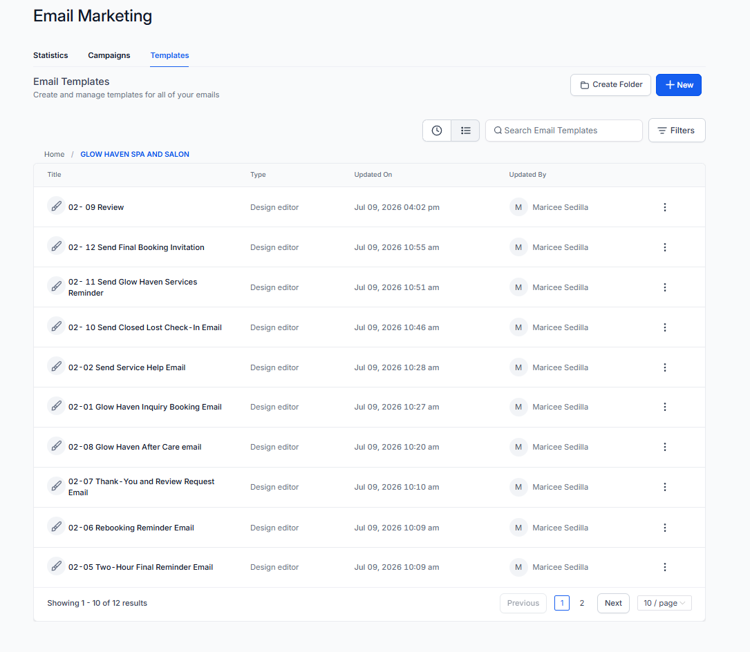Open actions menu for 02-08 After Care email
The height and width of the screenshot is (652, 750).
665,447
